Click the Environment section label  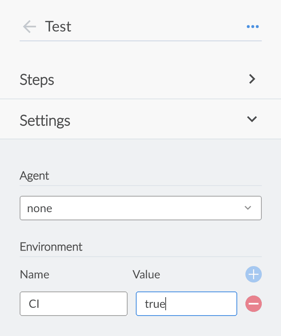(51, 246)
